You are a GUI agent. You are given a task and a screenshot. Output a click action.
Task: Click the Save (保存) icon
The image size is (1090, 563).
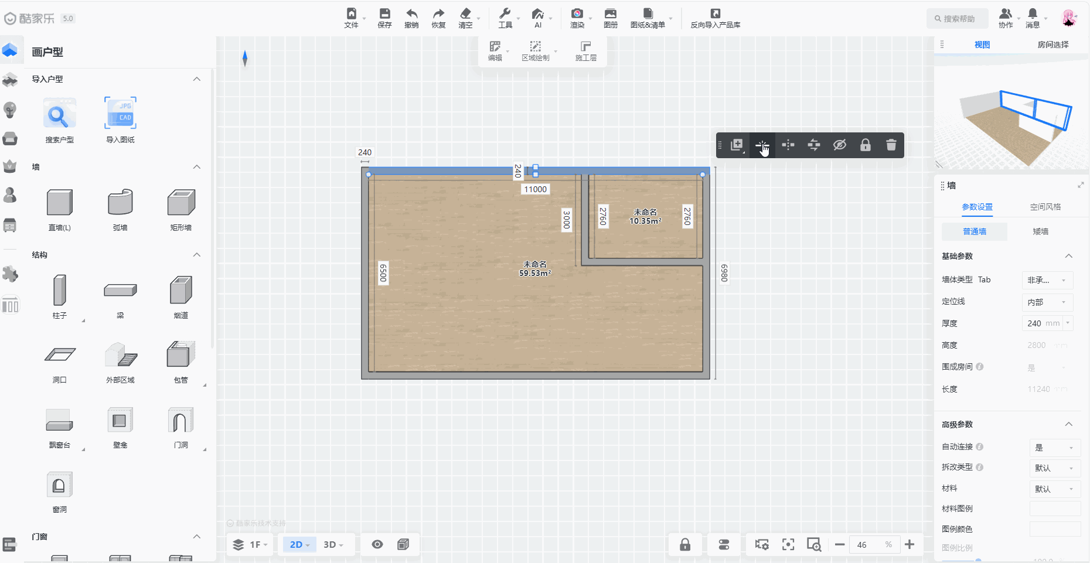(384, 18)
